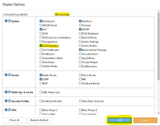Click the refresh icon beside WAN Opt. & Cache
This screenshot has width=160, height=126.
pos(9,92)
